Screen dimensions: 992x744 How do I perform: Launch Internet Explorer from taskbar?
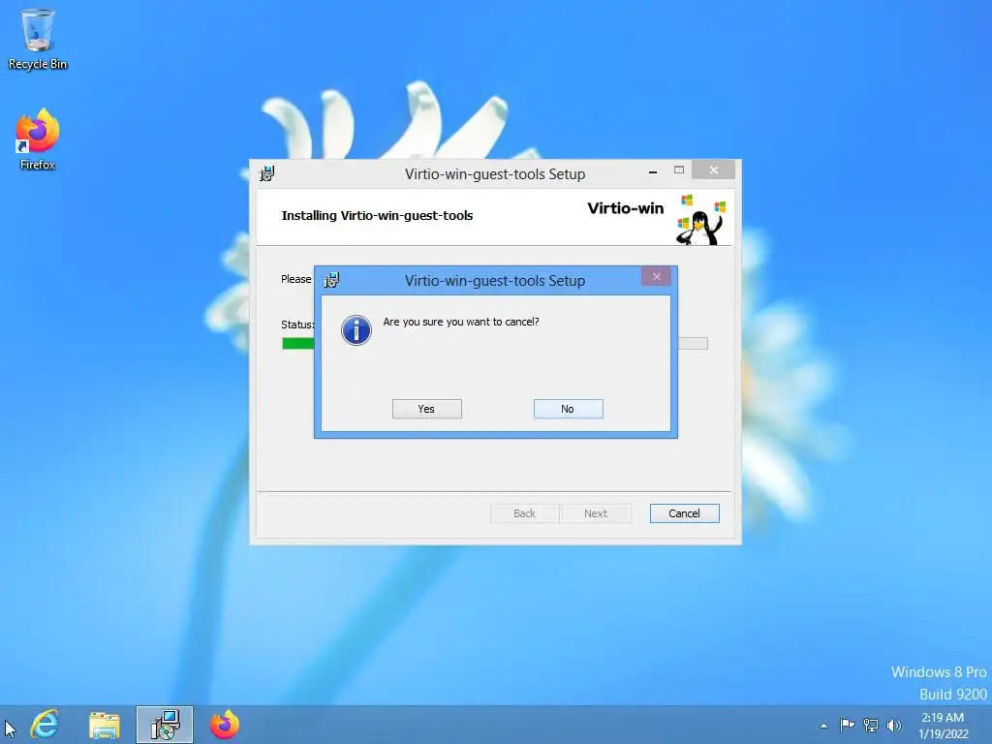(x=45, y=724)
